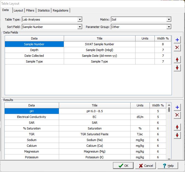Move data field down with red arrow
This screenshot has width=185, height=172.
pos(177,68)
